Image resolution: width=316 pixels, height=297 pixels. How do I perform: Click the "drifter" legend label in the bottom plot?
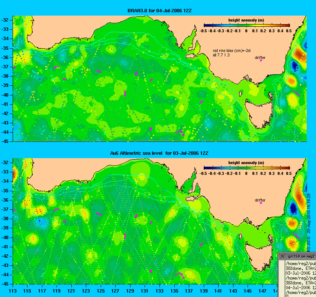(260, 200)
